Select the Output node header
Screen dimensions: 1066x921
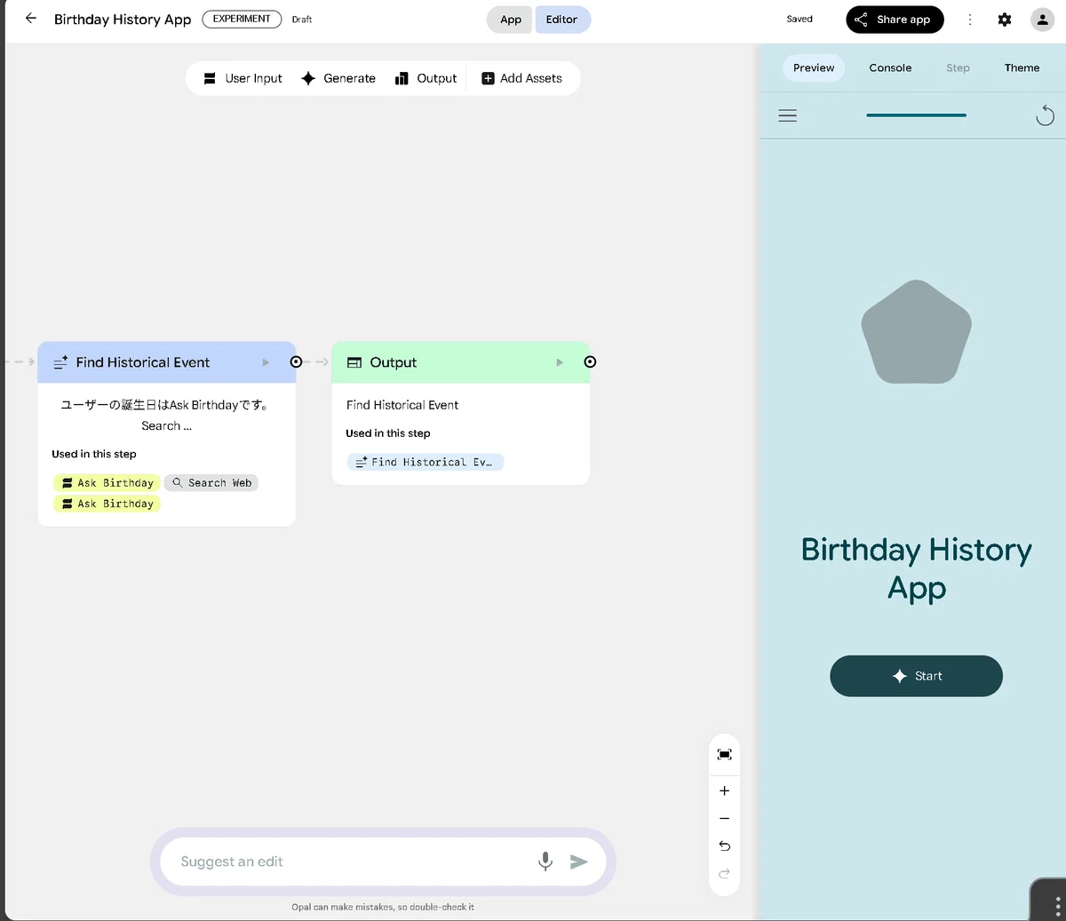(460, 362)
